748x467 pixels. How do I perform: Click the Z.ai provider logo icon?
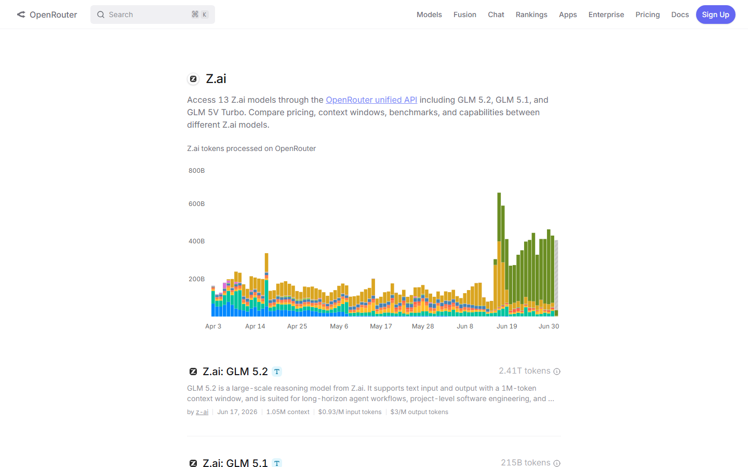193,79
